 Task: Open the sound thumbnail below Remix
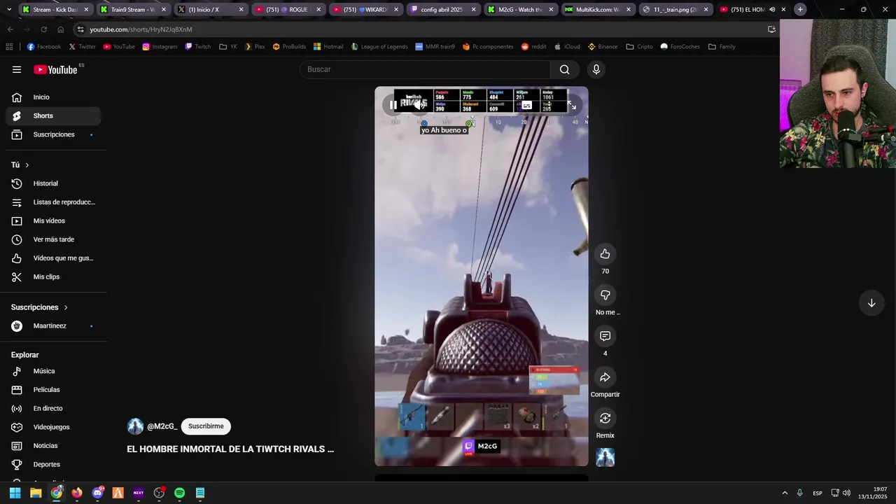pos(605,458)
